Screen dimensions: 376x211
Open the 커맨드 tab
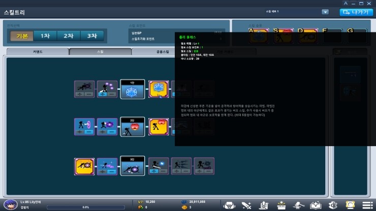[38, 52]
